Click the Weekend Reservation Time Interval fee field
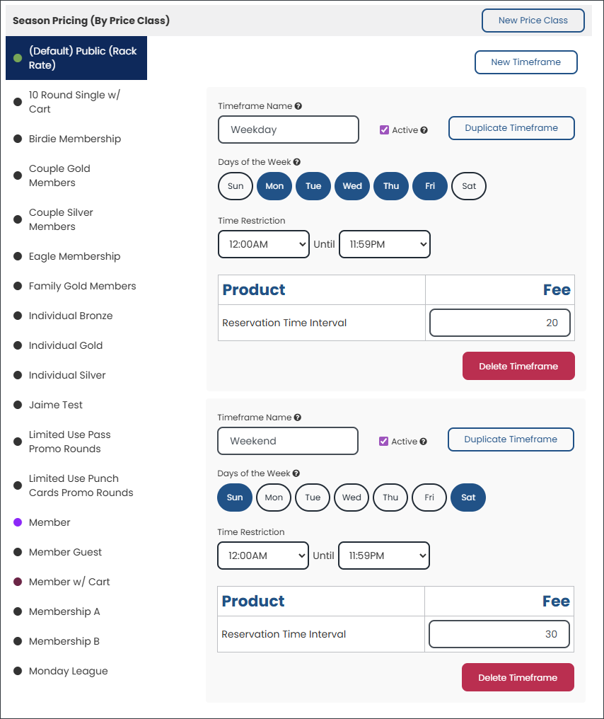The width and height of the screenshot is (604, 719). pyautogui.click(x=499, y=634)
